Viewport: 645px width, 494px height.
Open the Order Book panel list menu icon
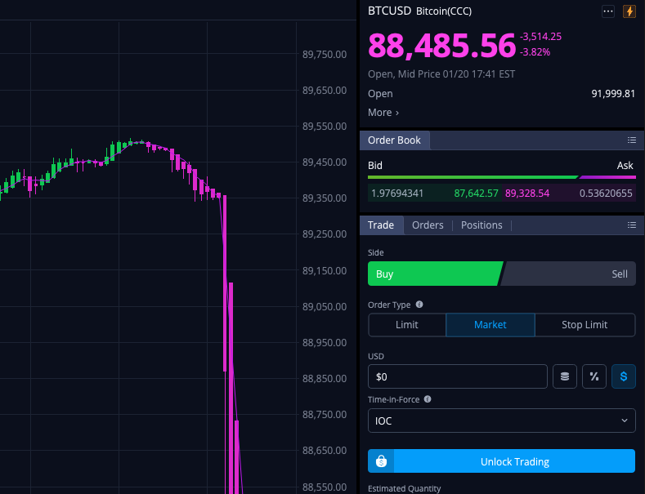[631, 140]
